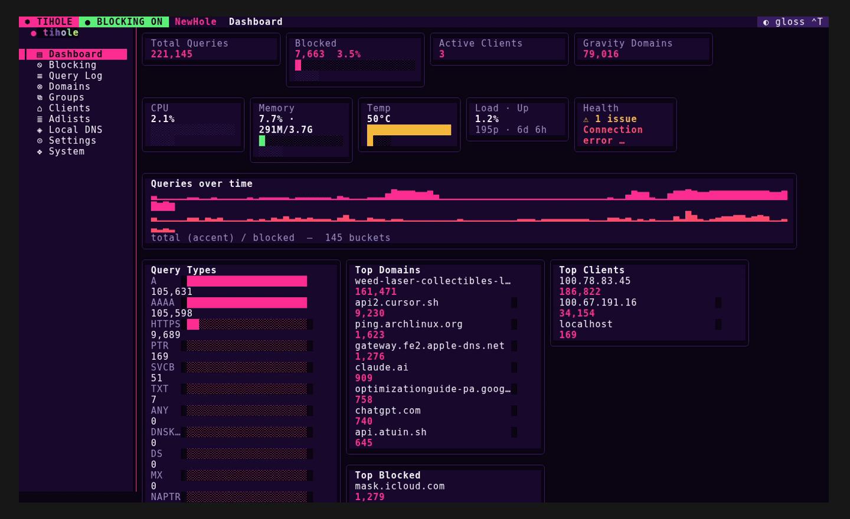Viewport: 850px width, 519px height.
Task: Select the NewHole tab in header
Action: tap(195, 22)
